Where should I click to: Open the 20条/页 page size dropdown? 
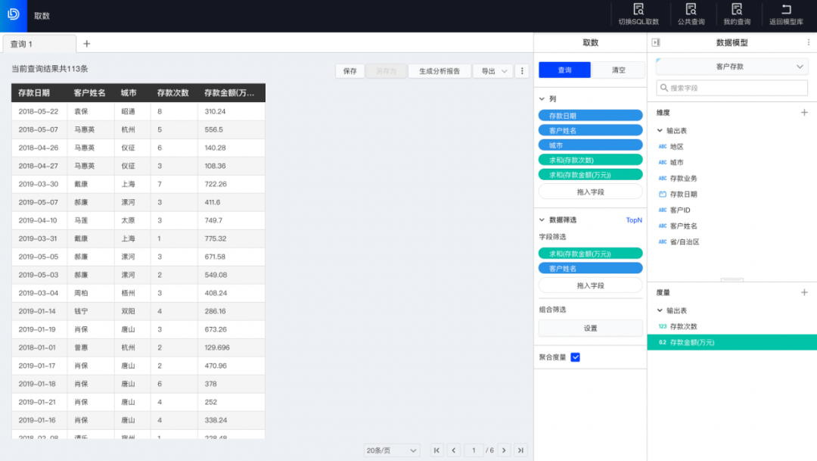391,450
